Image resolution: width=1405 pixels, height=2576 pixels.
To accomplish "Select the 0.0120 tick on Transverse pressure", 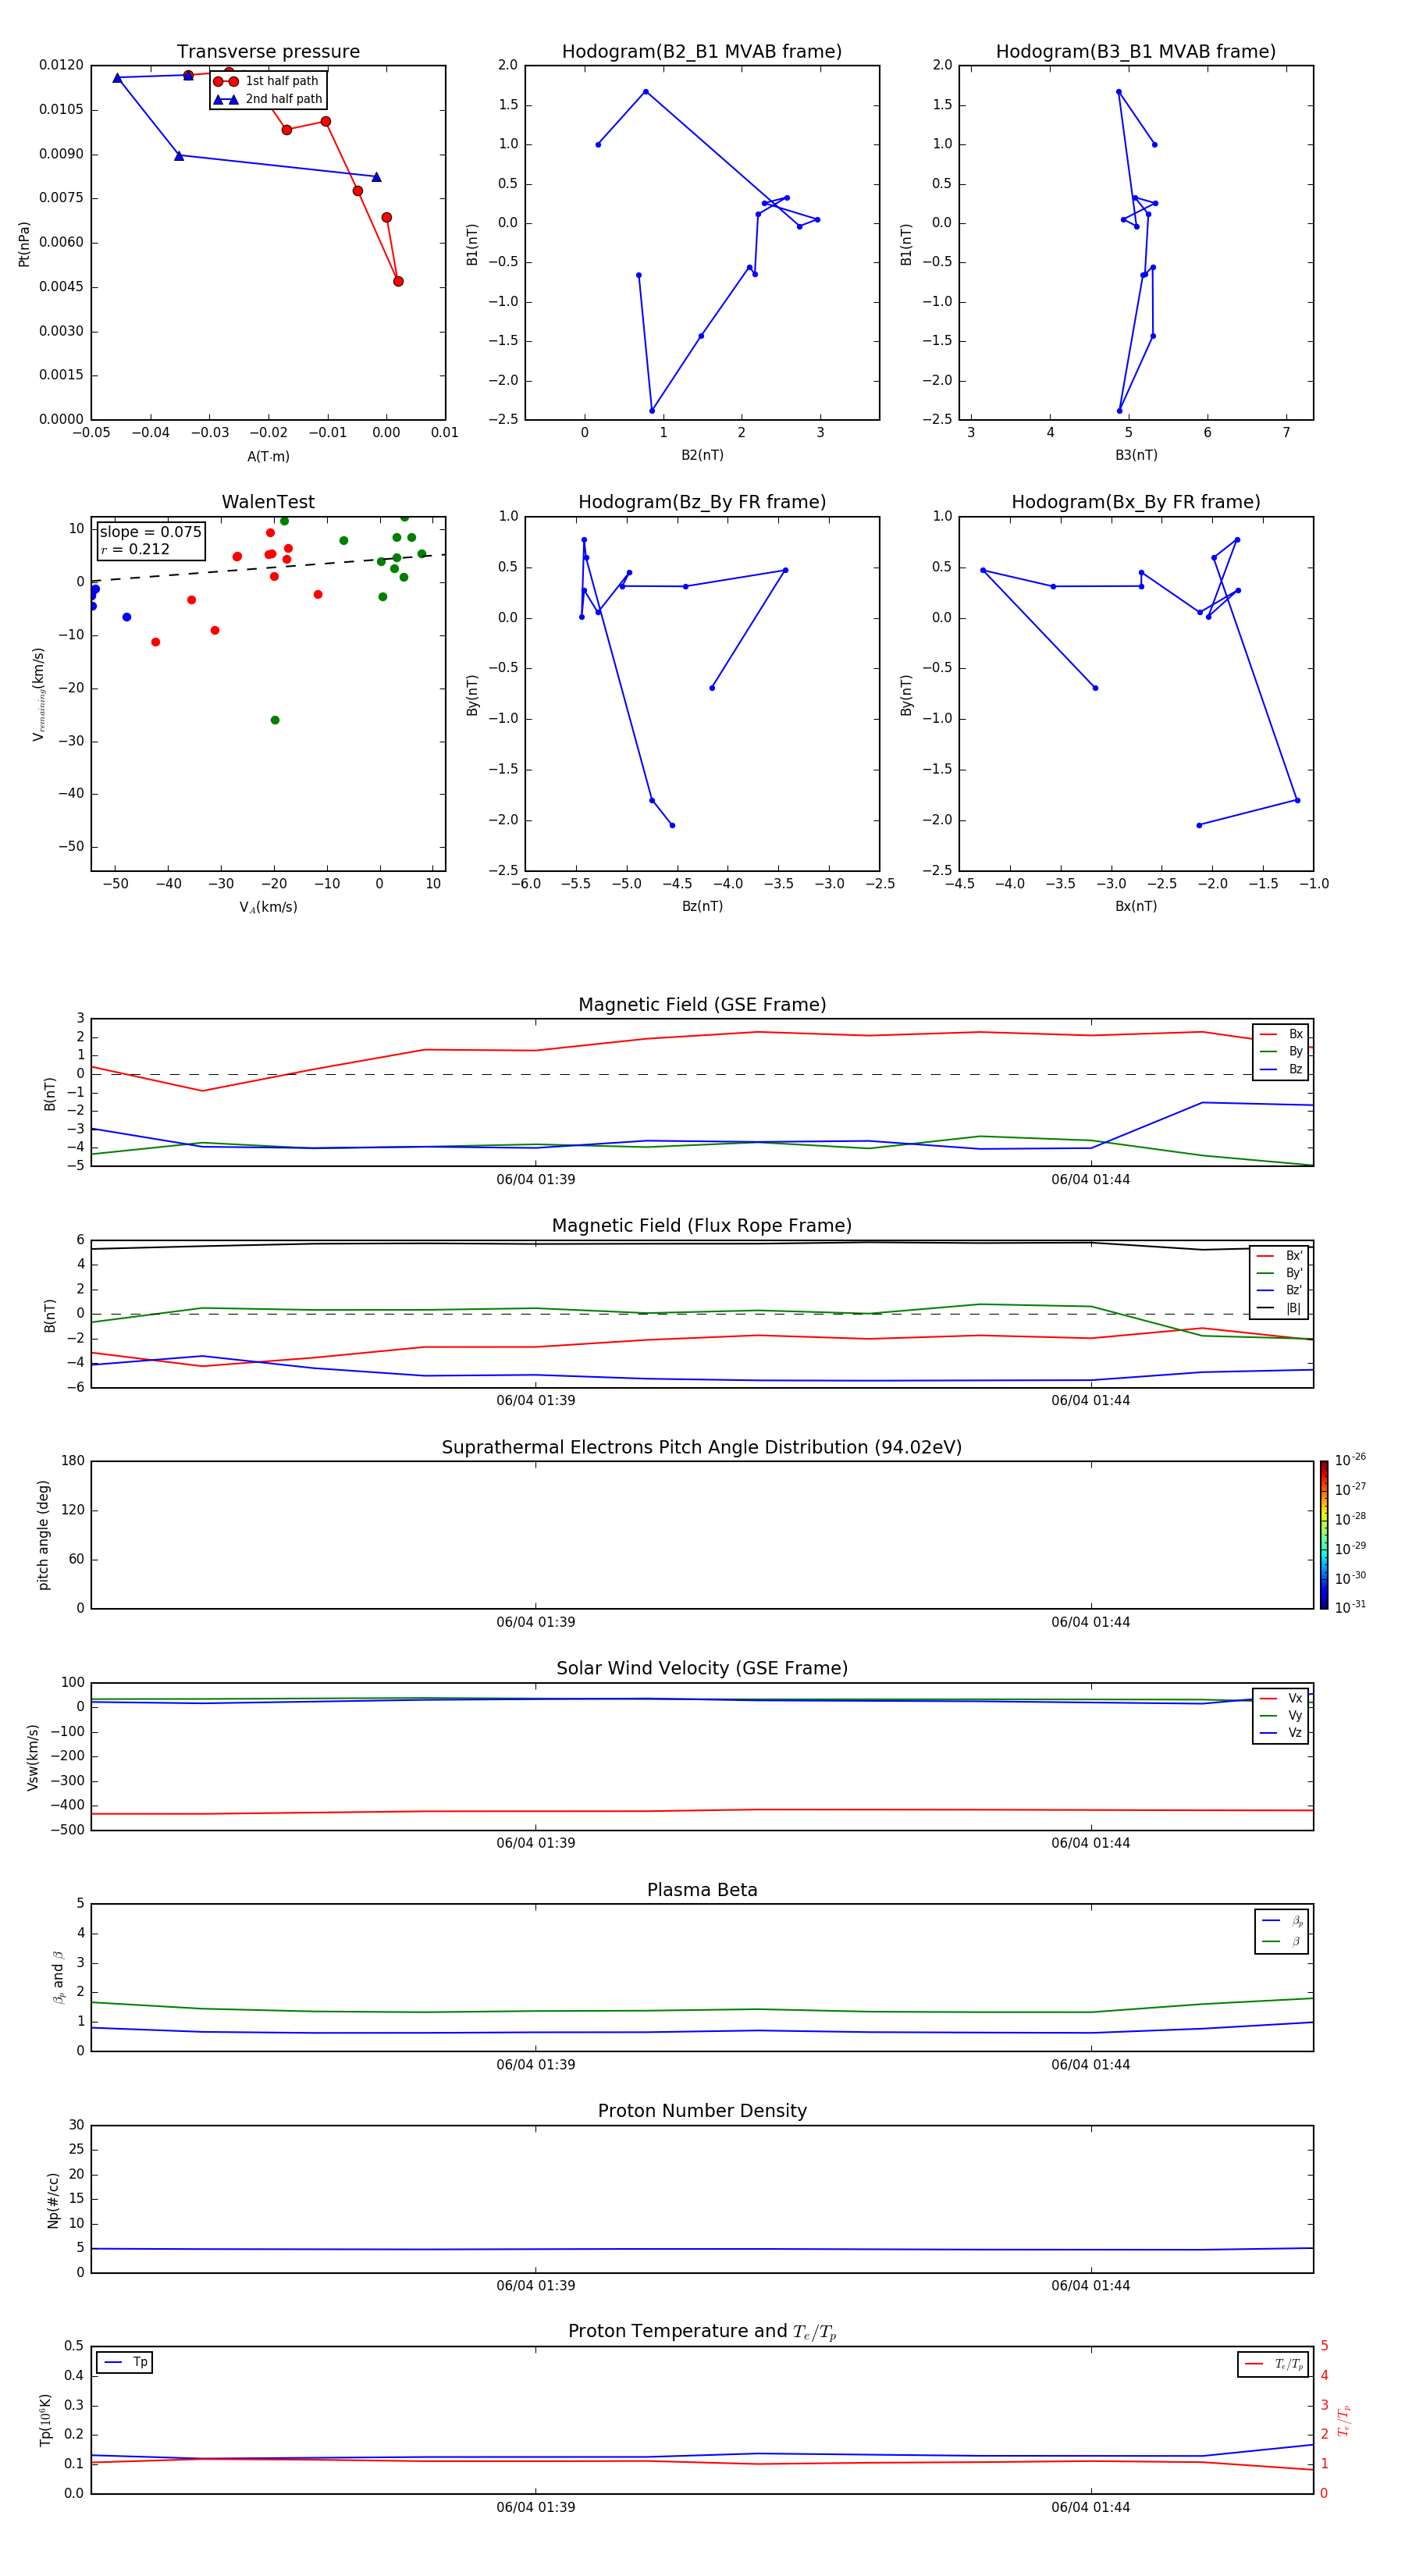I will coord(61,65).
